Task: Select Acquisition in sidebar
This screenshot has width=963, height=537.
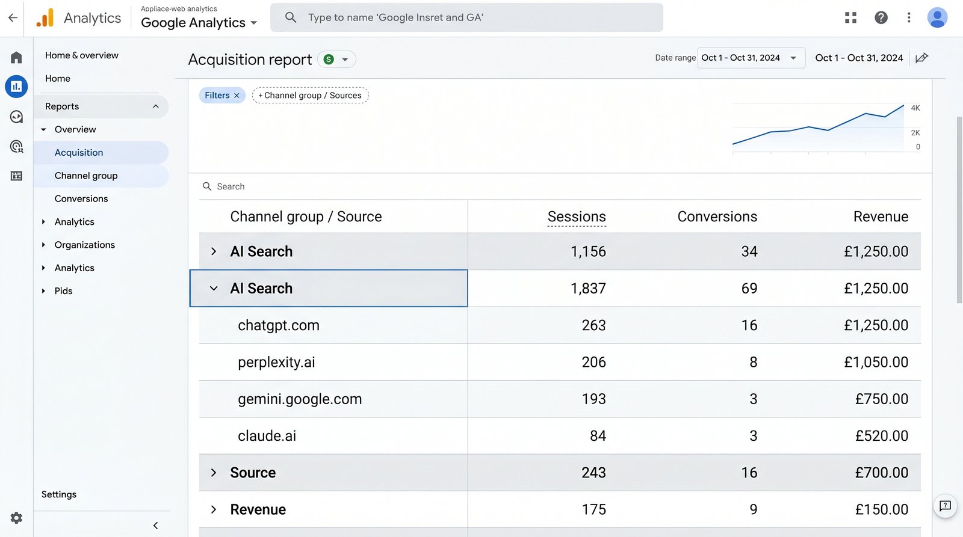Action: coord(101,153)
